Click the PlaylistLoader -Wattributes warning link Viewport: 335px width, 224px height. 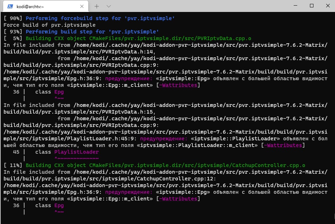(x=283, y=145)
